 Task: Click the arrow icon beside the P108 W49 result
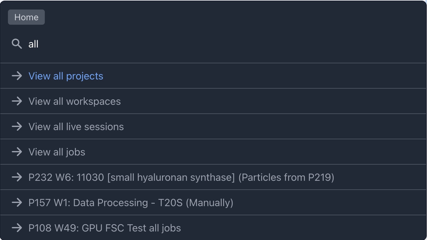pos(17,228)
